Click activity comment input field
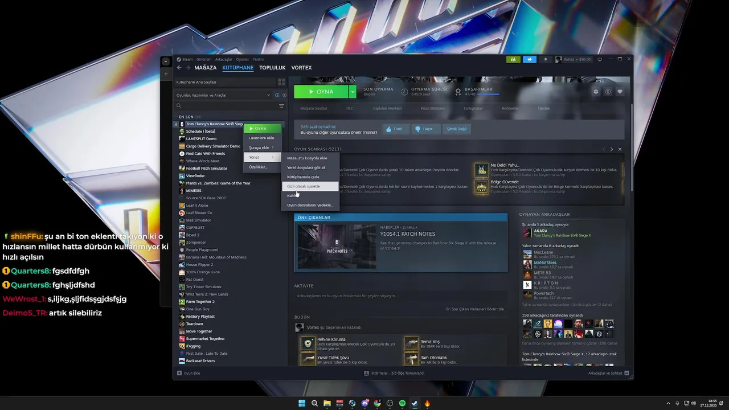Image resolution: width=729 pixels, height=410 pixels. [x=400, y=296]
